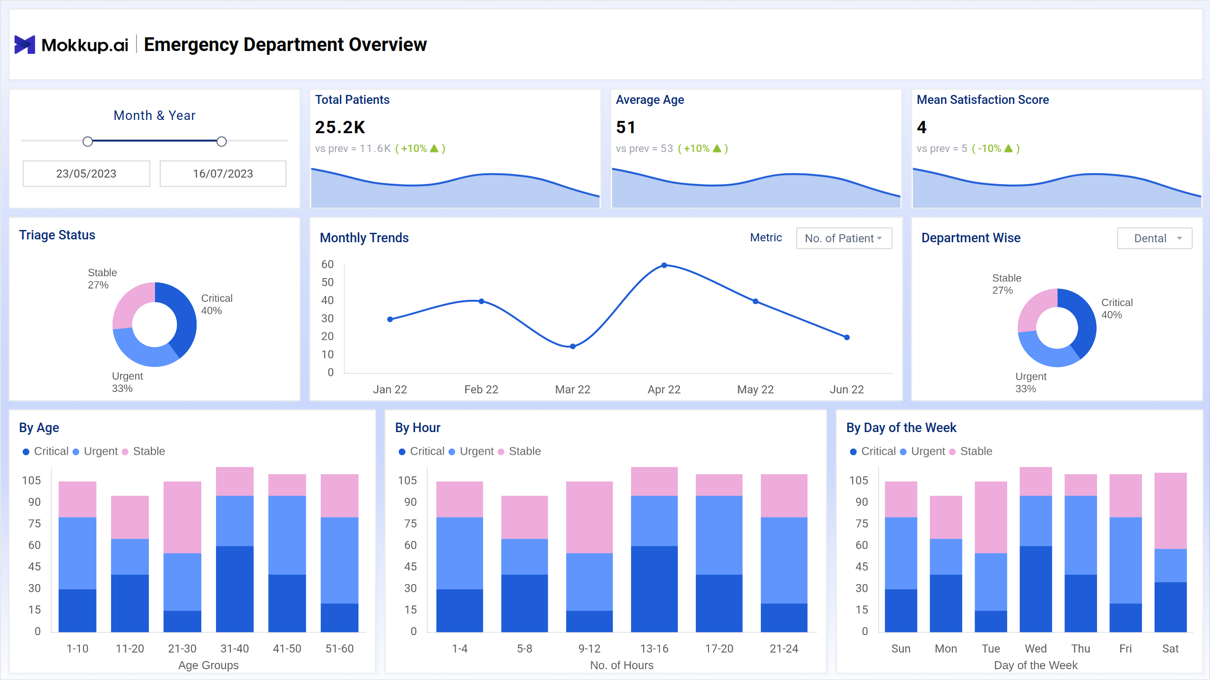Click the 'vs prev = 11.6K' text
Screen dimensions: 1210x680
353,149
